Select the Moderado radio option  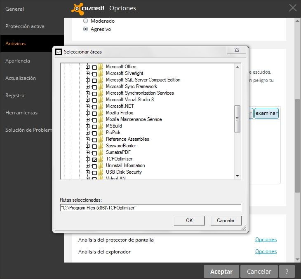point(85,21)
